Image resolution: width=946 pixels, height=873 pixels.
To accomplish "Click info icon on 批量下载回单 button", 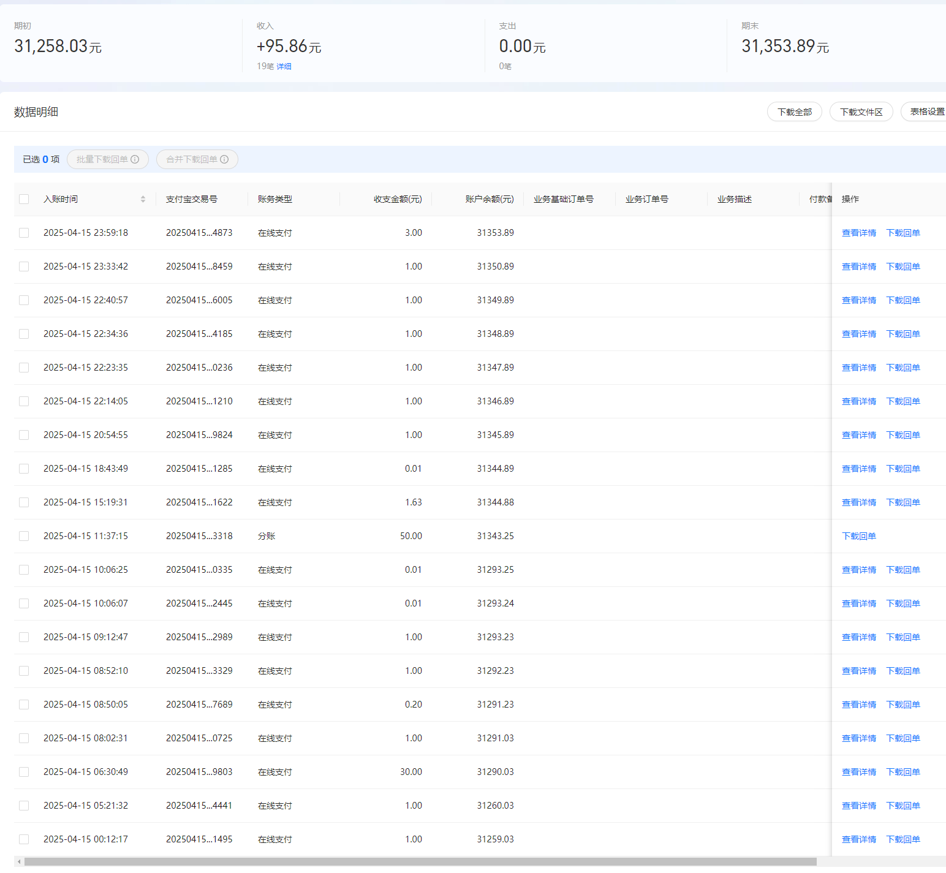I will (x=135, y=159).
